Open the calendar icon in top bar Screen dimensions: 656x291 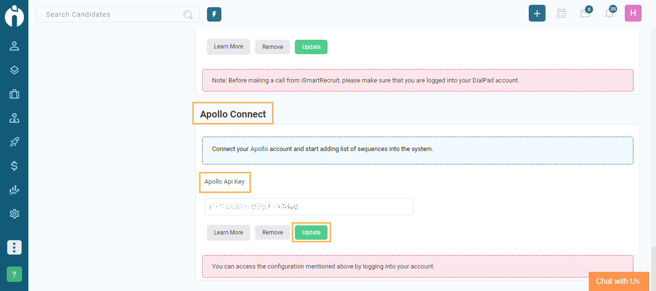[x=561, y=13]
